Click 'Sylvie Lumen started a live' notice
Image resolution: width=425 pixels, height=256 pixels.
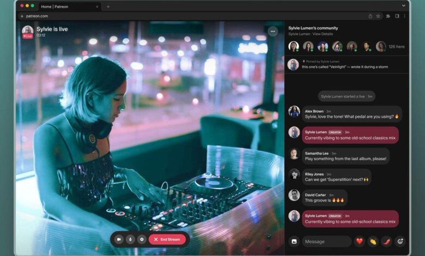tap(347, 96)
